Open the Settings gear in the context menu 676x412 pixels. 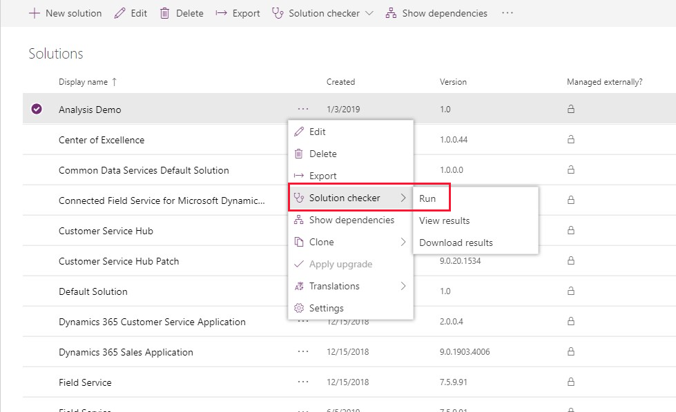[299, 308]
